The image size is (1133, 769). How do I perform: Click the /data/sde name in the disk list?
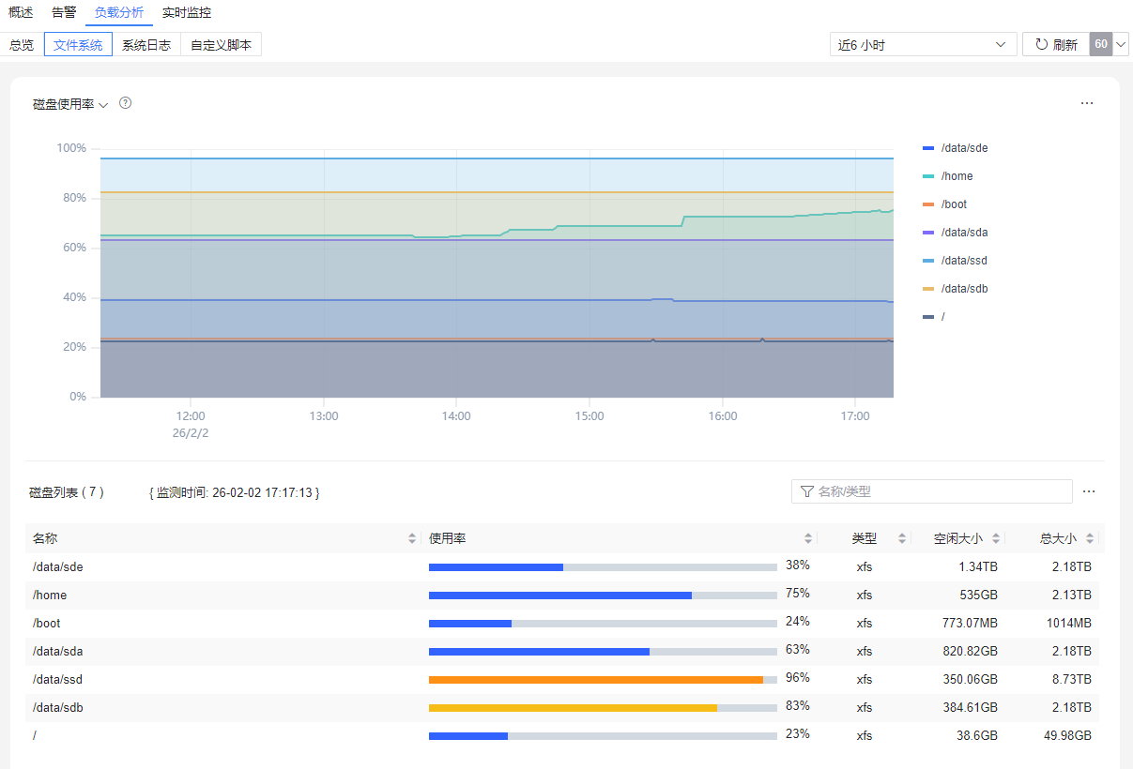(58, 566)
